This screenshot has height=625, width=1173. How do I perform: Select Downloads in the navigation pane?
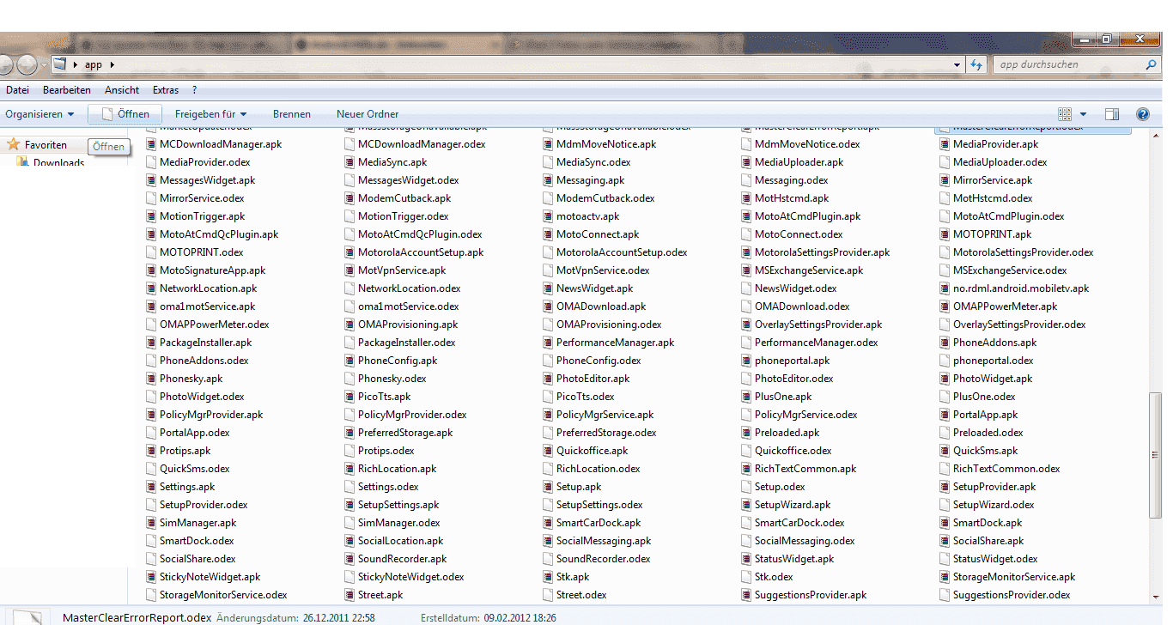coord(58,163)
